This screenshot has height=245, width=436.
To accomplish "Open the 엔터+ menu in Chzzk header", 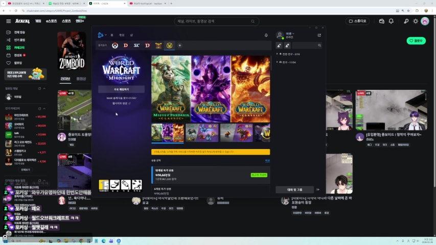I will pyautogui.click(x=80, y=21).
